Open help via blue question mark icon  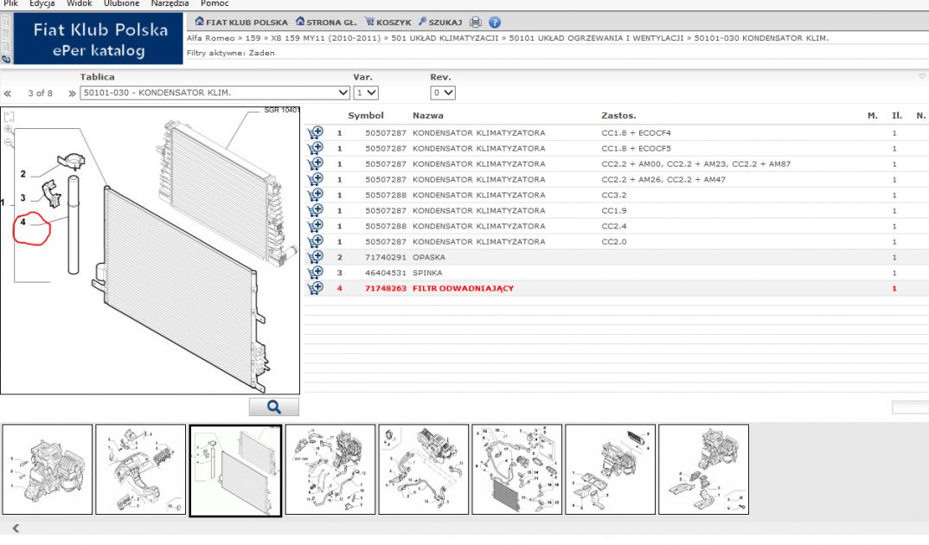click(495, 22)
